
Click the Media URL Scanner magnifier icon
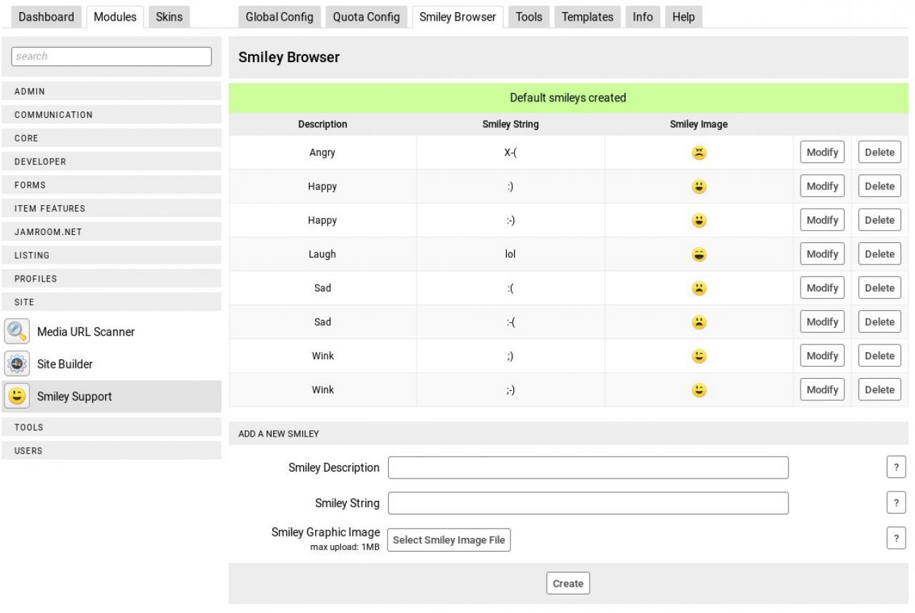coord(16,331)
